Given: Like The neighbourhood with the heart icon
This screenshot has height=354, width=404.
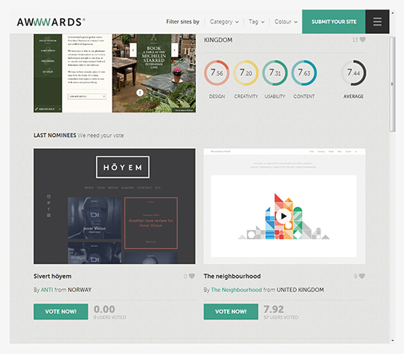Looking at the screenshot, I should [362, 276].
